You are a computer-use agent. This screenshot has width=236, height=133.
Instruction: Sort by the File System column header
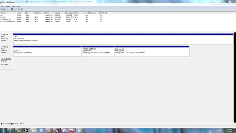point(39,13)
